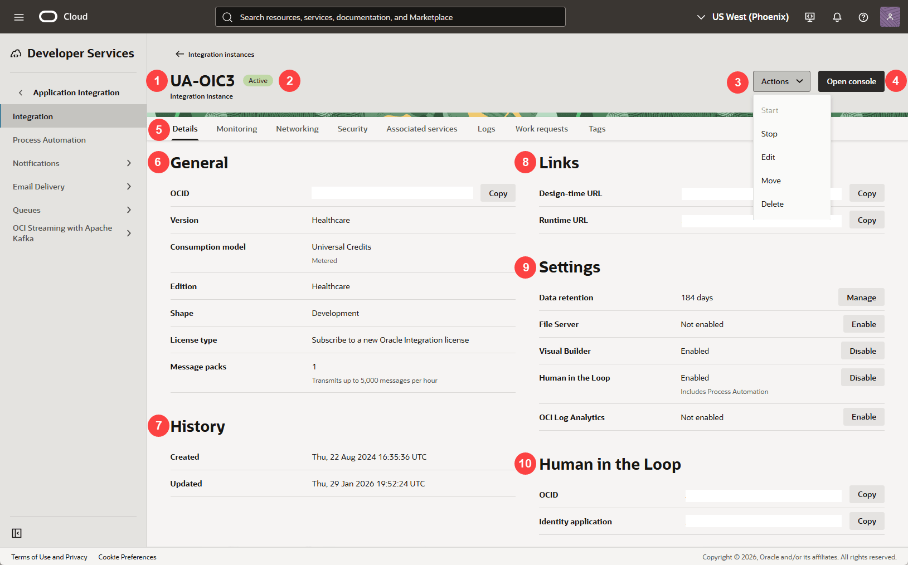This screenshot has width=908, height=565.
Task: Open the user profile avatar menu
Action: pyautogui.click(x=890, y=17)
